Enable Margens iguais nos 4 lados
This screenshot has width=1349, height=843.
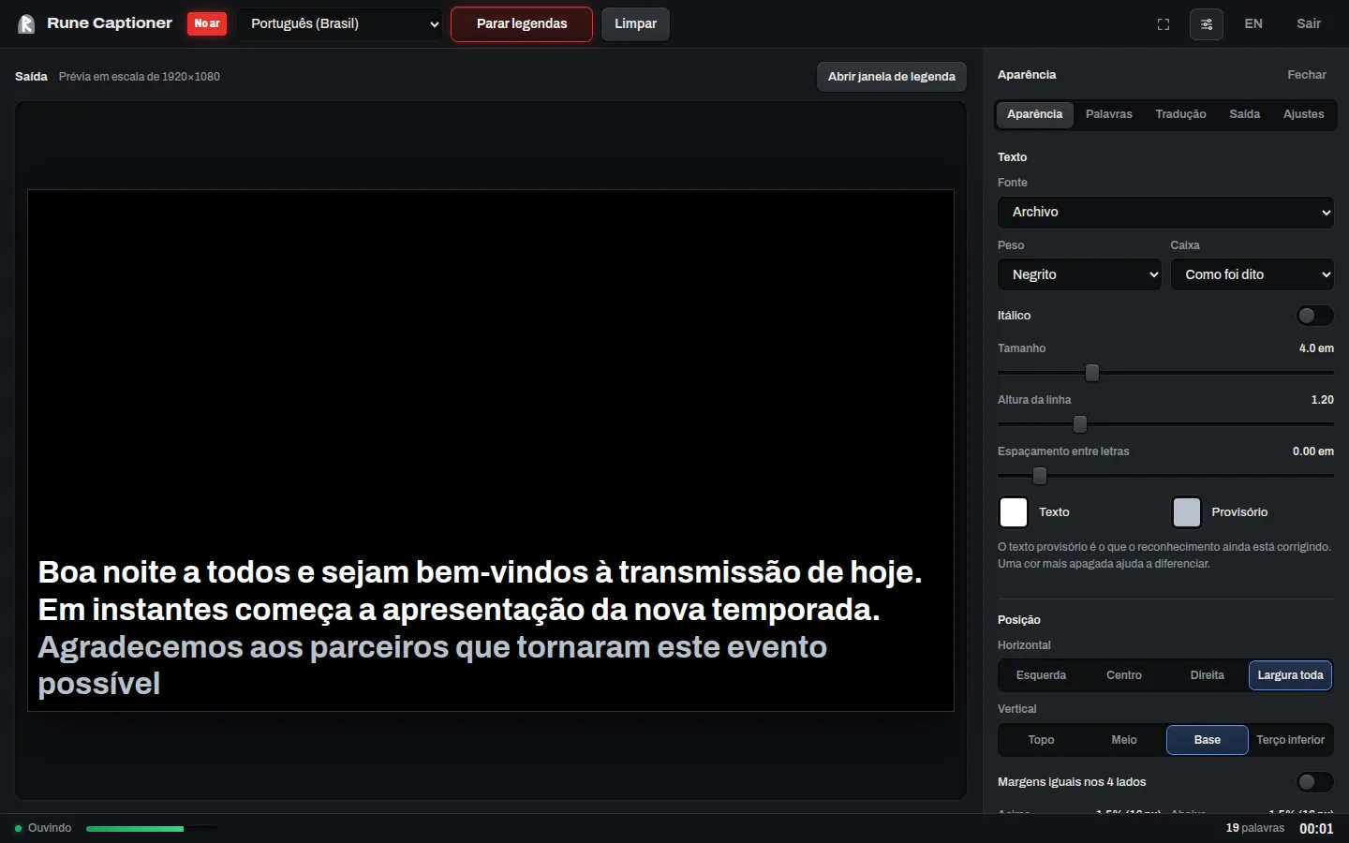(x=1314, y=782)
